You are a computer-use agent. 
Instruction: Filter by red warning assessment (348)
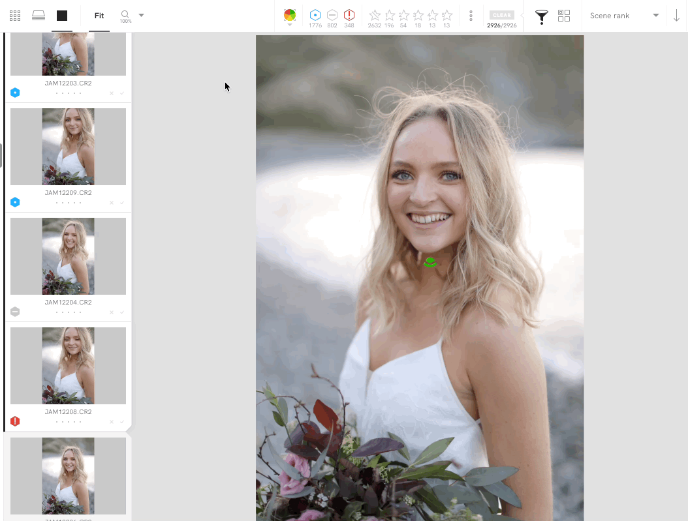349,15
